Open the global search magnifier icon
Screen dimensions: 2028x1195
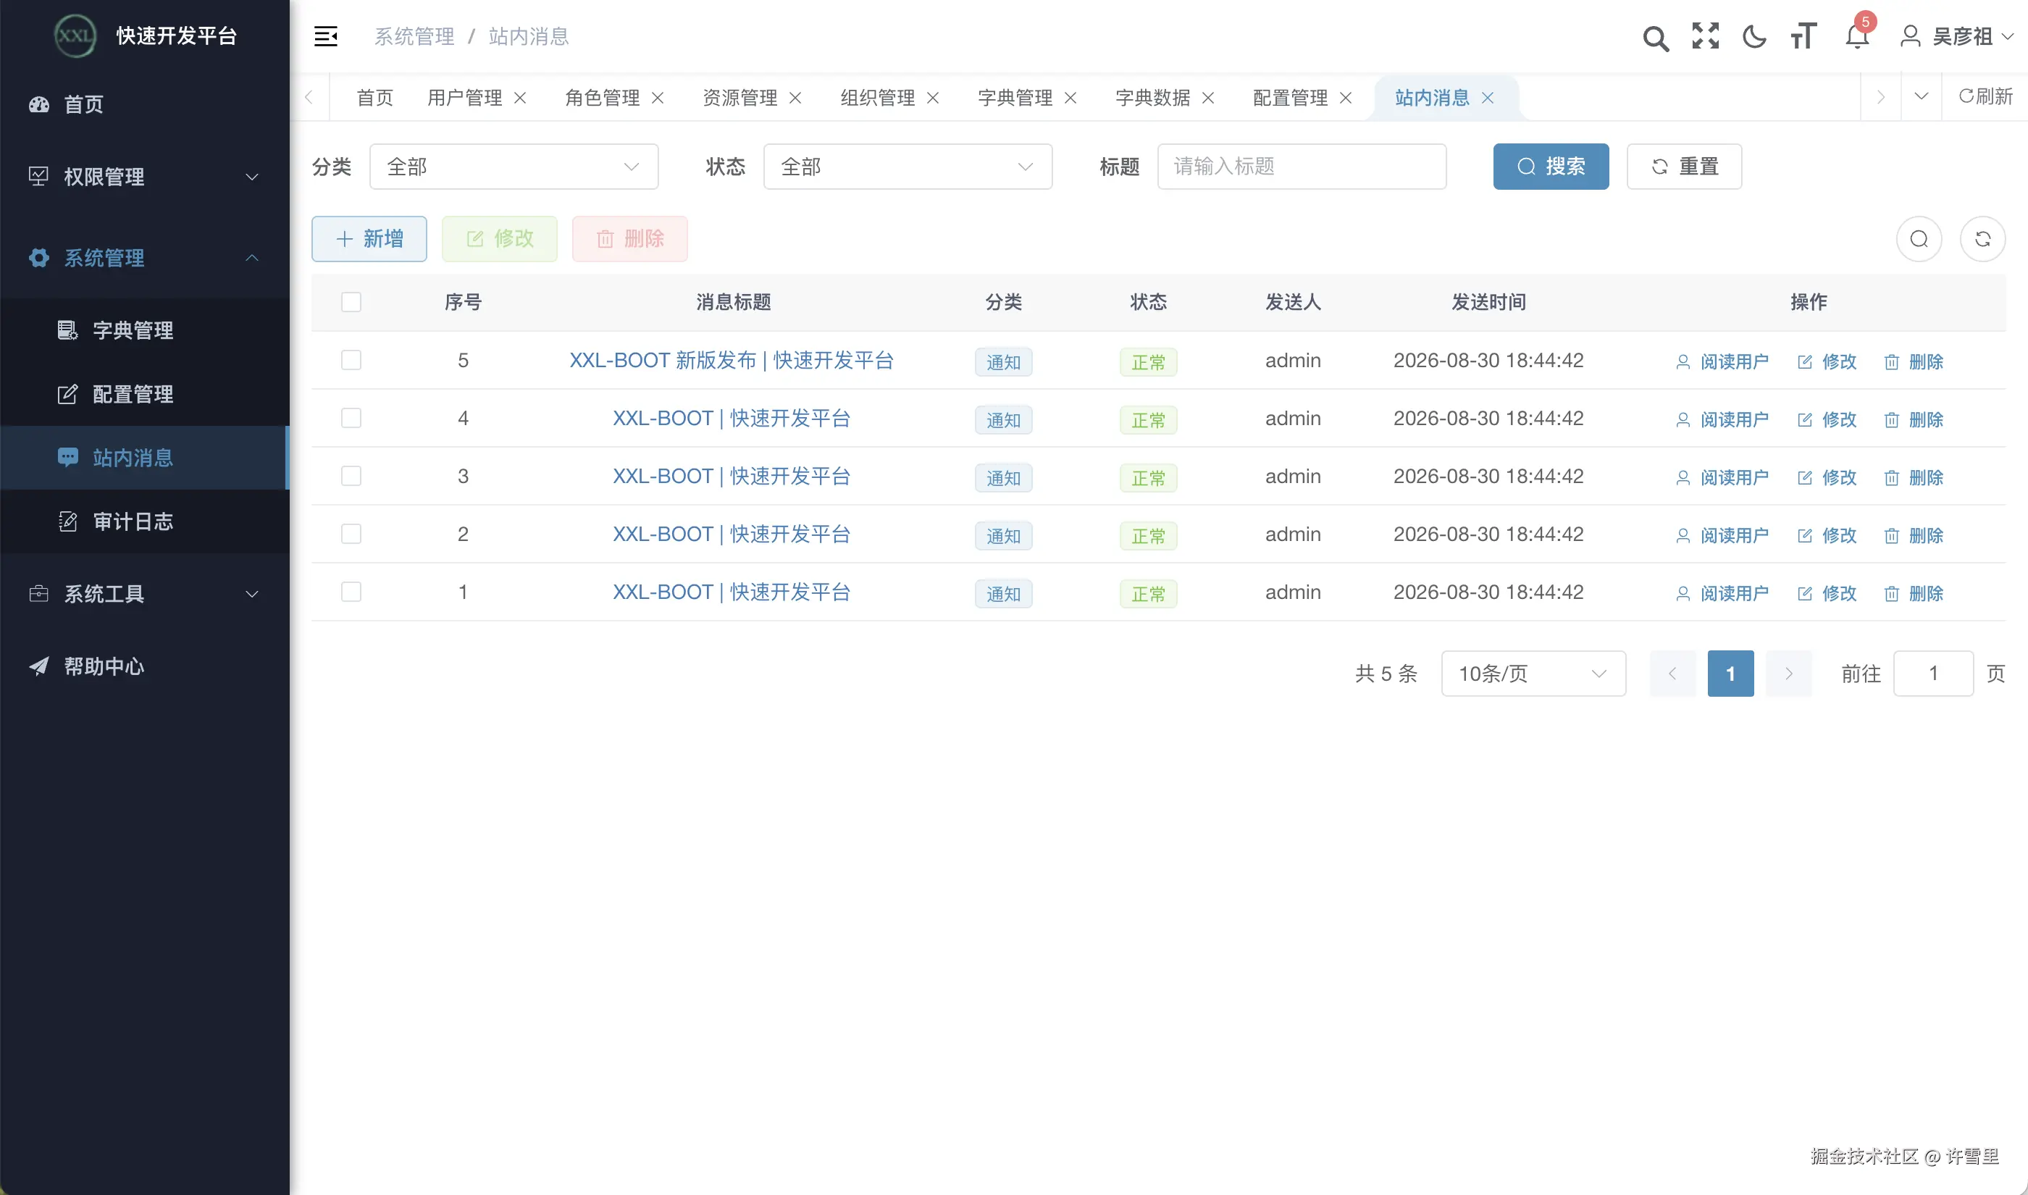[x=1655, y=37]
